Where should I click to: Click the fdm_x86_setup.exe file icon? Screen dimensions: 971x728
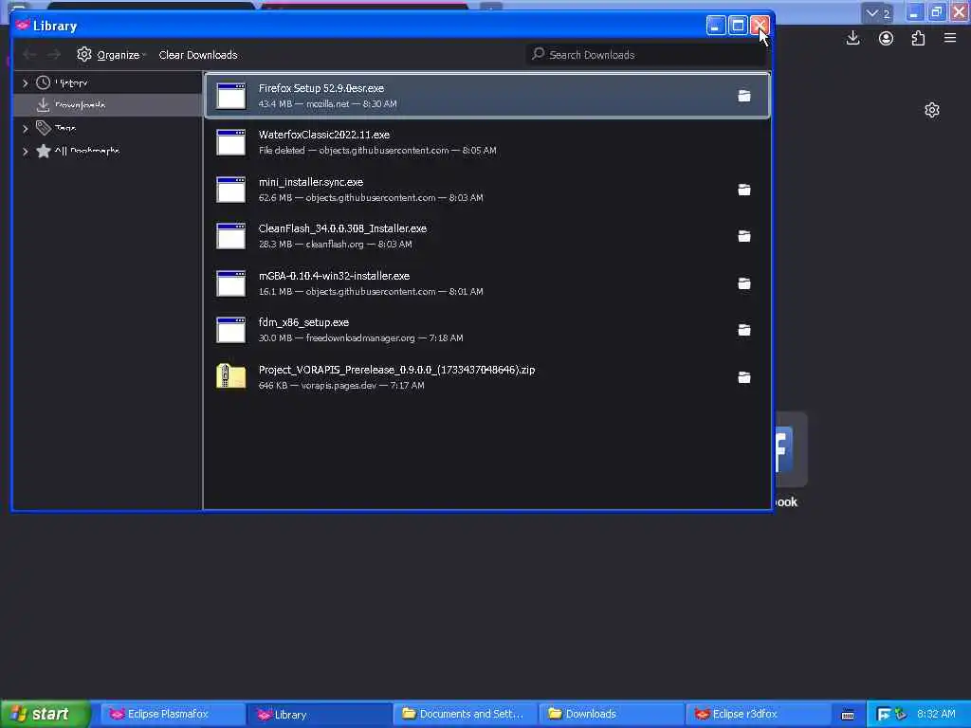[231, 330]
